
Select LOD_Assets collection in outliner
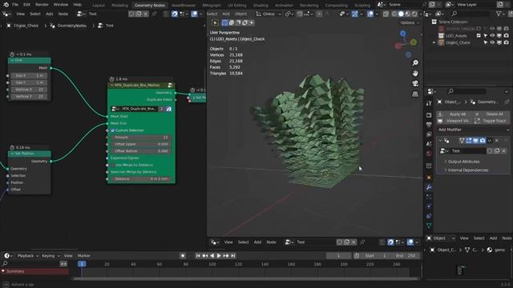point(456,35)
